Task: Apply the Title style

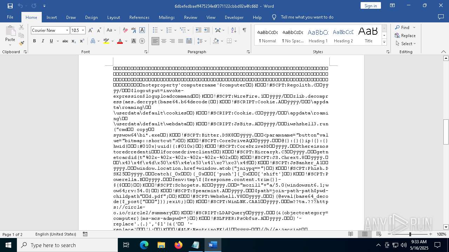Action: [x=368, y=36]
